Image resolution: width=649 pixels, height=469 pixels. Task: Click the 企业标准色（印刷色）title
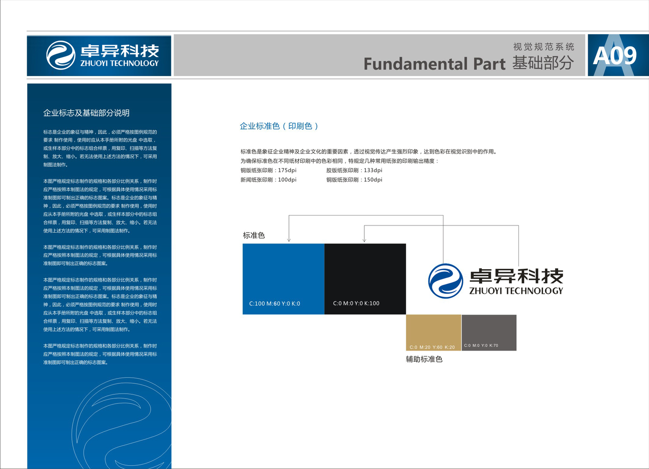click(279, 126)
